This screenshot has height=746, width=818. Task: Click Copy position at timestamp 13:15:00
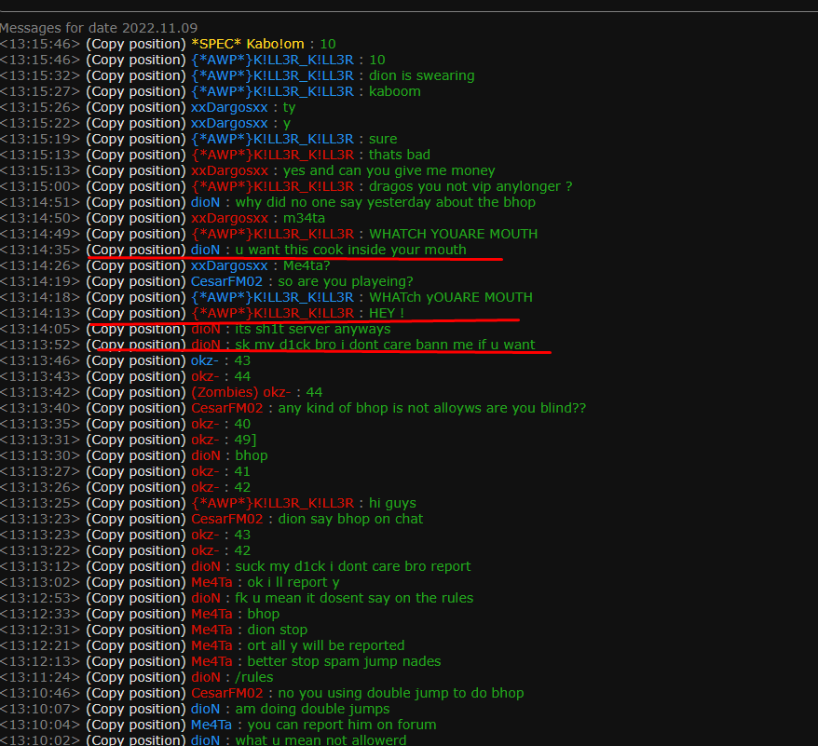pos(136,186)
